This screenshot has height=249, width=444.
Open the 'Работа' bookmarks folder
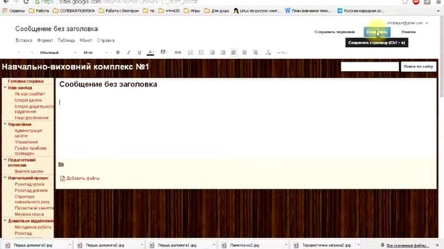[39, 11]
